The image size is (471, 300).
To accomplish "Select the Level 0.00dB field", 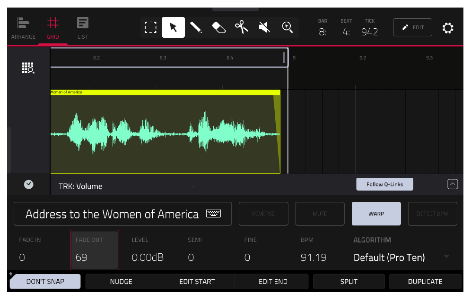I will pos(151,250).
